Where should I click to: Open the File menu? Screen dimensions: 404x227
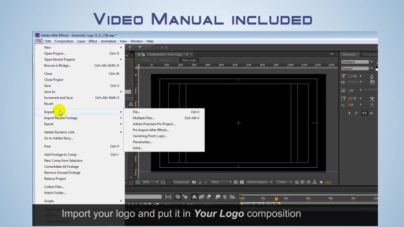(39, 41)
